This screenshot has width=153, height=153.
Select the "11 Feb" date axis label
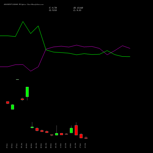61,146
